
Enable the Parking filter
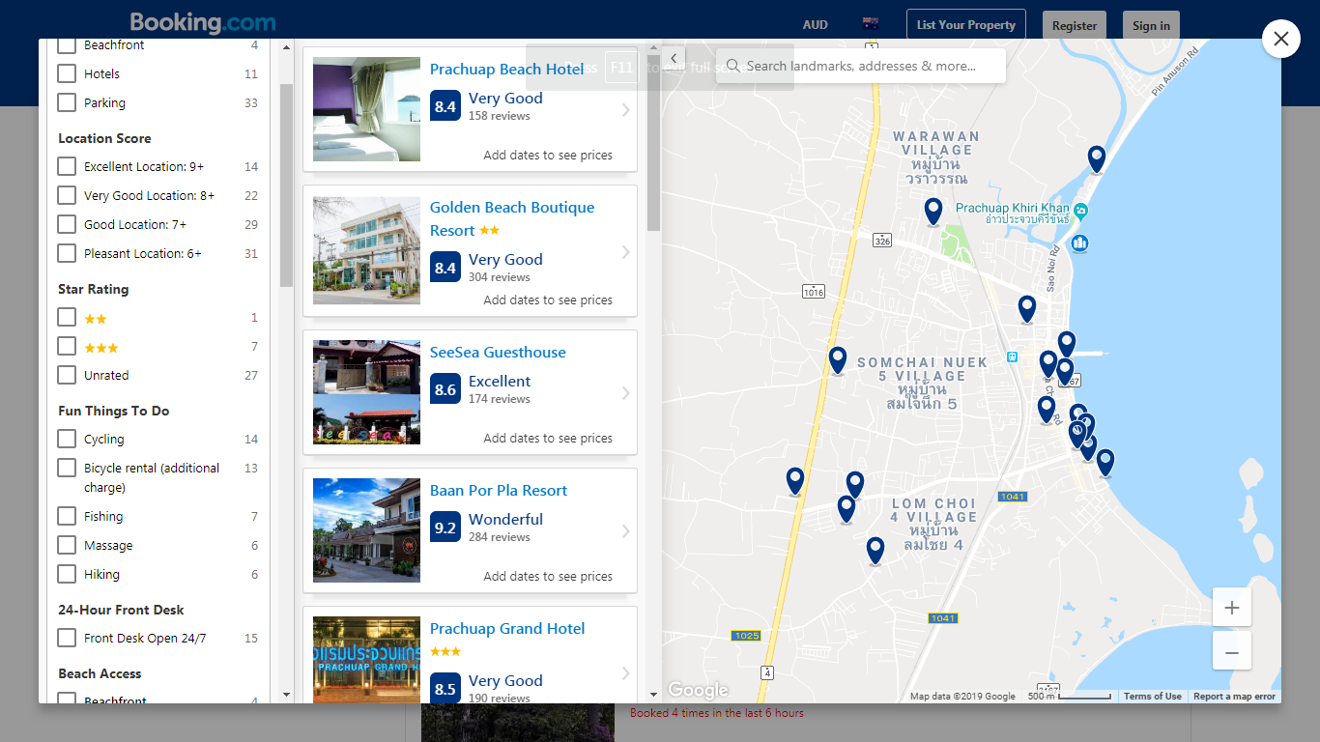point(67,102)
